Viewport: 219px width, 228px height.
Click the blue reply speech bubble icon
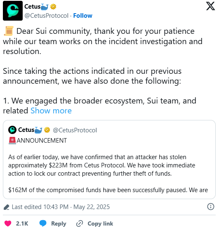tap(43, 223)
